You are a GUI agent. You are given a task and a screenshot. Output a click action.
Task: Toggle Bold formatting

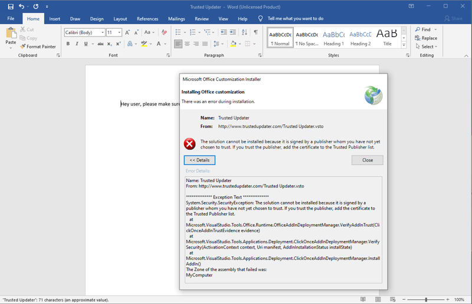(x=68, y=44)
